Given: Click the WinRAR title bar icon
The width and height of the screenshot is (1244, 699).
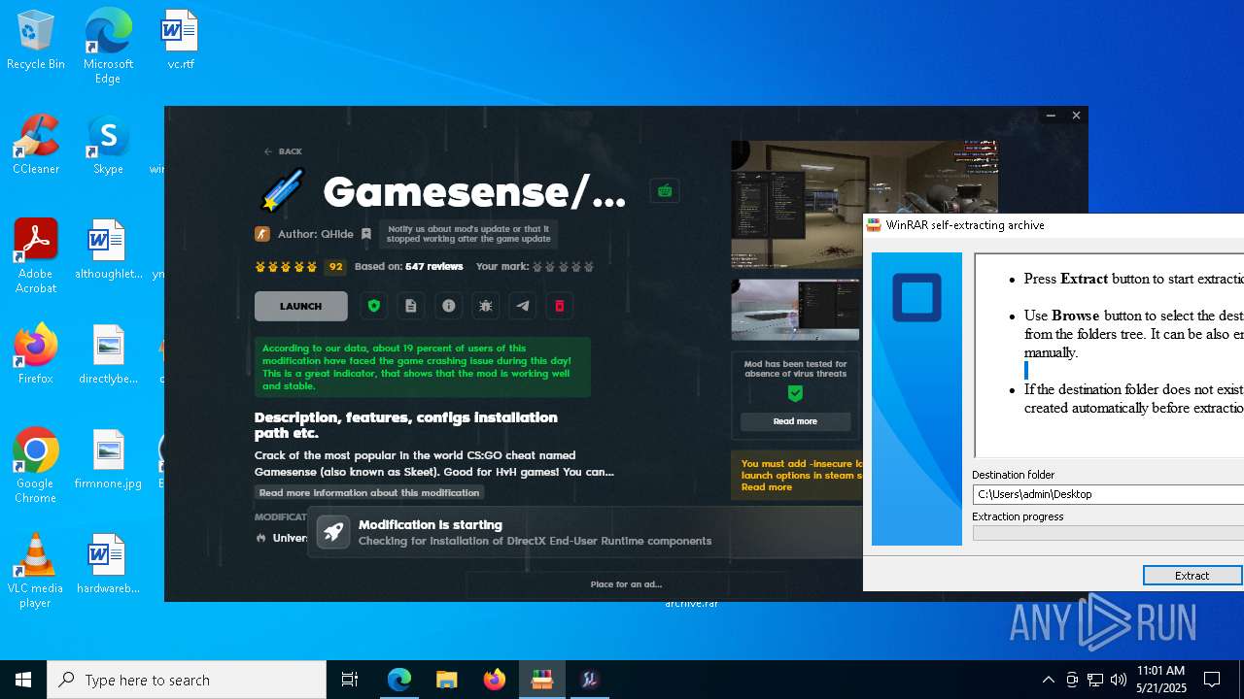Looking at the screenshot, I should [874, 224].
